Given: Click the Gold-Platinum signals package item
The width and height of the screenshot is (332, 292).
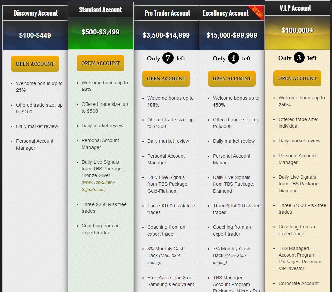Looking at the screenshot, I should [x=168, y=184].
